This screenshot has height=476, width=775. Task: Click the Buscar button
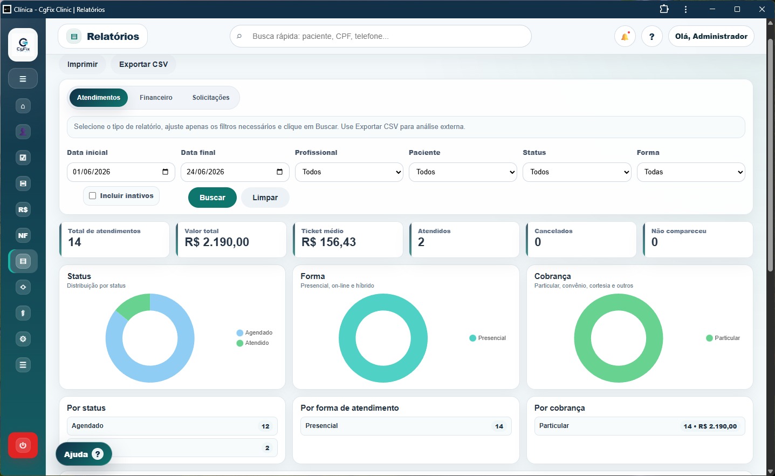pos(212,198)
